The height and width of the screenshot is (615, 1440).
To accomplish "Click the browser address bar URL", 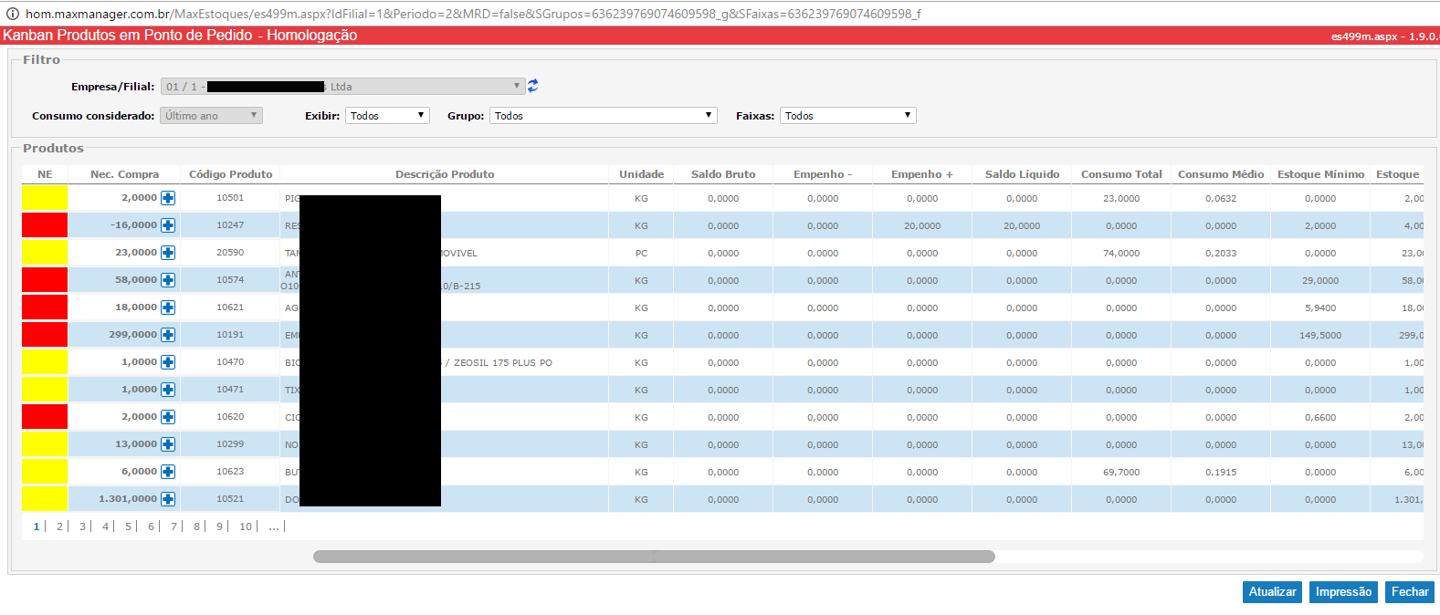I will [x=473, y=14].
